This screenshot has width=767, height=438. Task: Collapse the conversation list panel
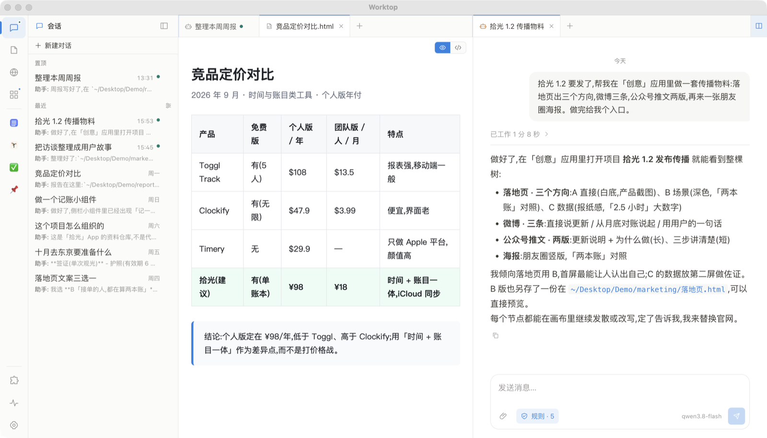pos(164,26)
